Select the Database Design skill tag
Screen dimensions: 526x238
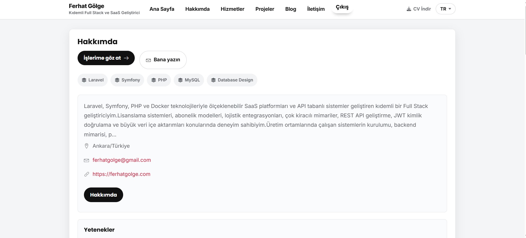[232, 80]
